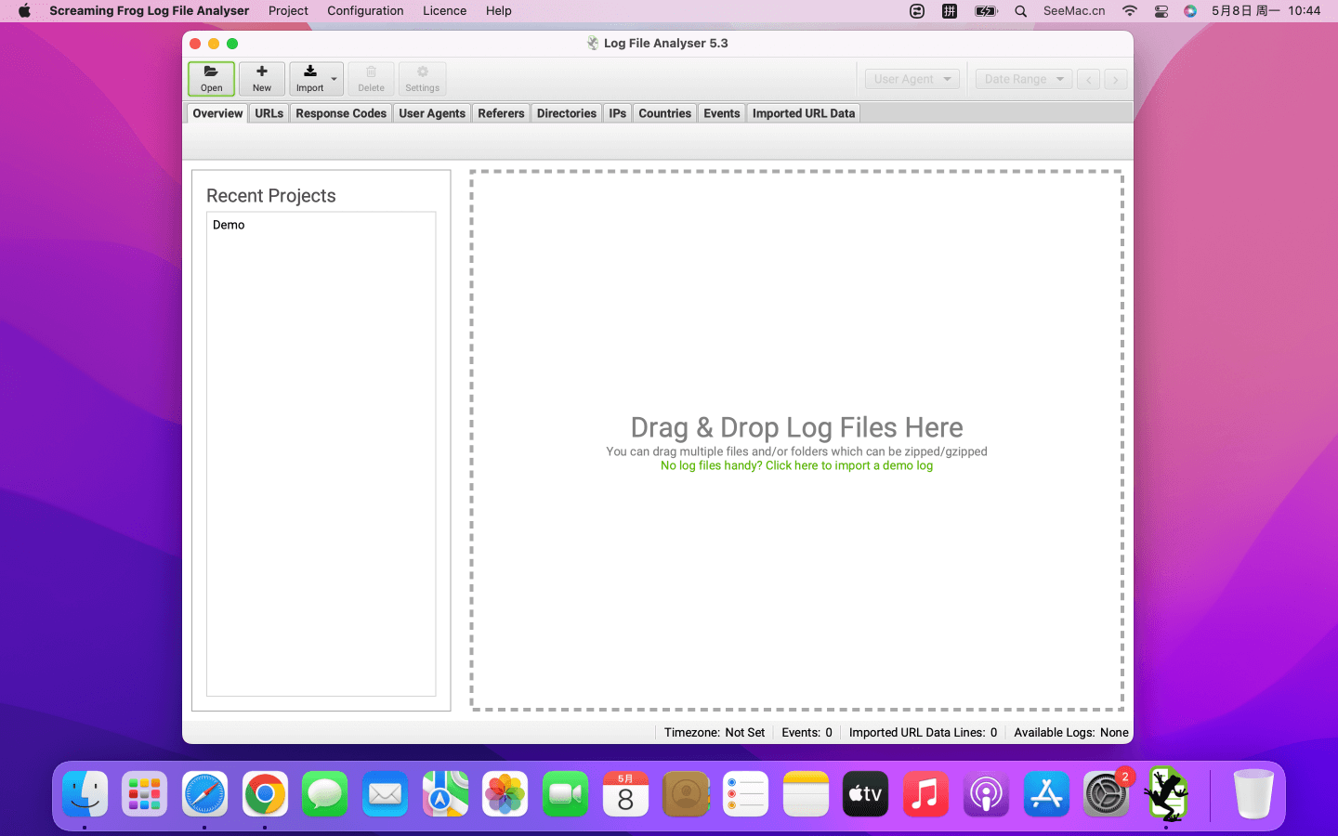The height and width of the screenshot is (836, 1338).
Task: Switch to the Response Codes tab
Action: click(341, 113)
